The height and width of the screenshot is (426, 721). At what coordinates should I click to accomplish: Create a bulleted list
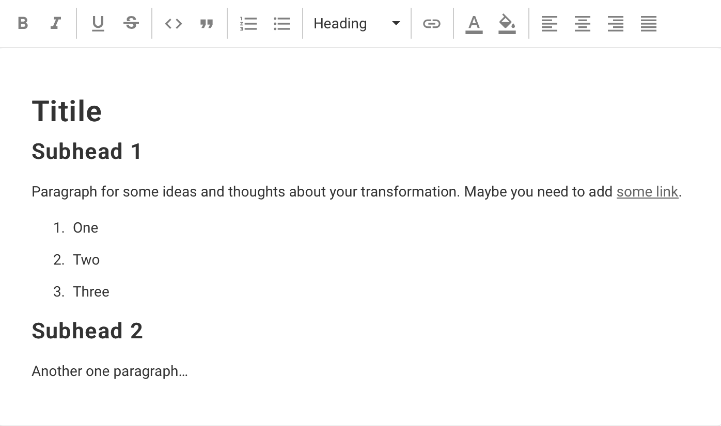[281, 24]
